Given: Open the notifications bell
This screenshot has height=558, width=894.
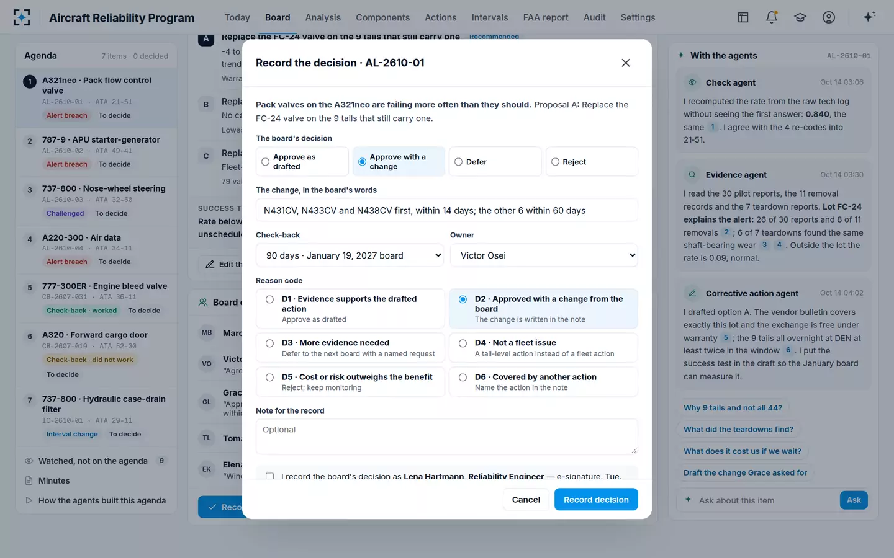Looking at the screenshot, I should [x=772, y=17].
